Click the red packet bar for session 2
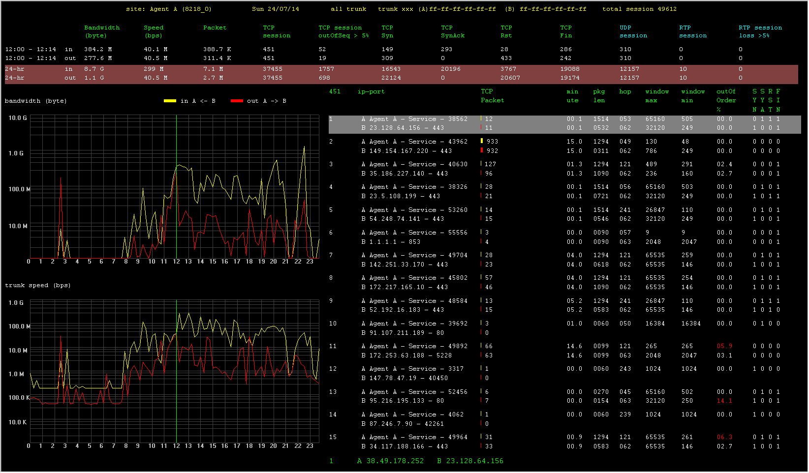This screenshot has width=809, height=473. [482, 150]
